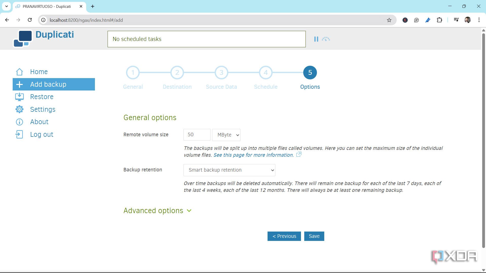Image resolution: width=486 pixels, height=273 pixels.
Task: Click the Settings gear icon
Action: (19, 109)
